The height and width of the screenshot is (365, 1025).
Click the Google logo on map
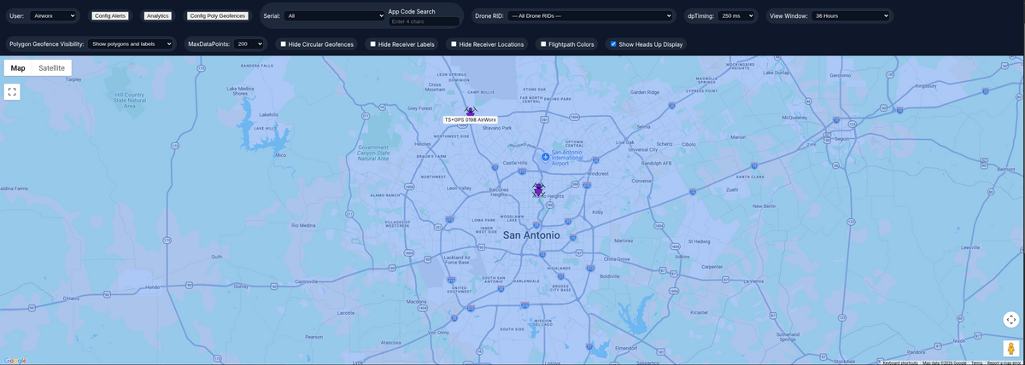tap(15, 360)
